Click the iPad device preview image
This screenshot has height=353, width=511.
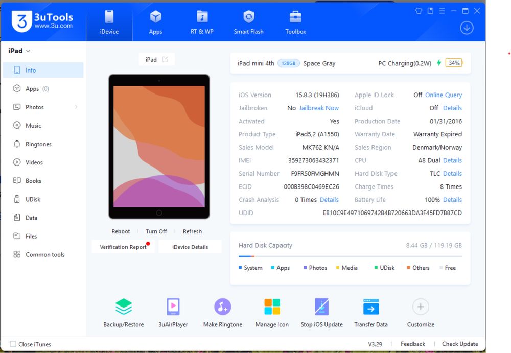coord(159,146)
